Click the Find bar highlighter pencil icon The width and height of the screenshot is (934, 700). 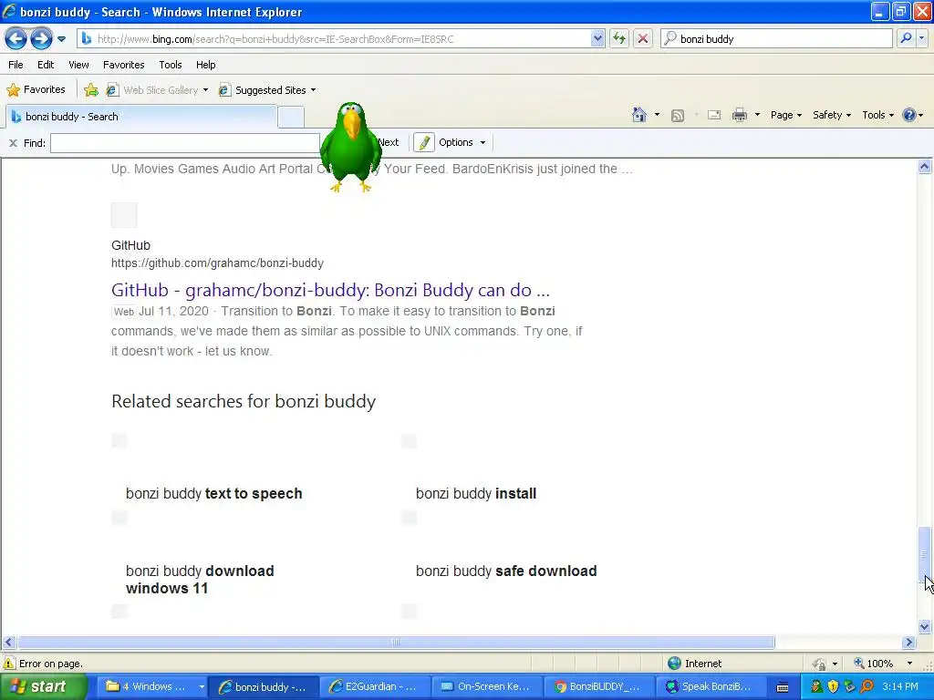pyautogui.click(x=424, y=143)
